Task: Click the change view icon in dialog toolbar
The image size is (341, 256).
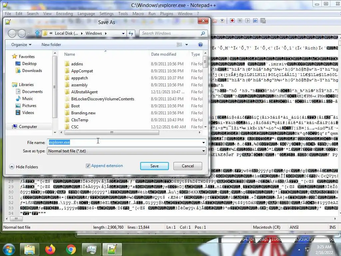Action: click(x=179, y=45)
